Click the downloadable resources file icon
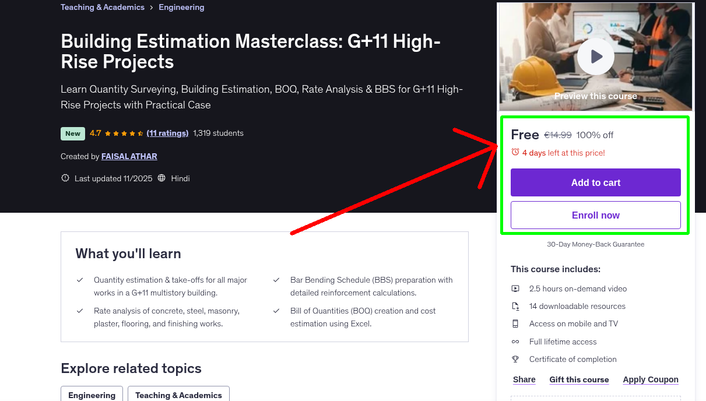 point(515,306)
